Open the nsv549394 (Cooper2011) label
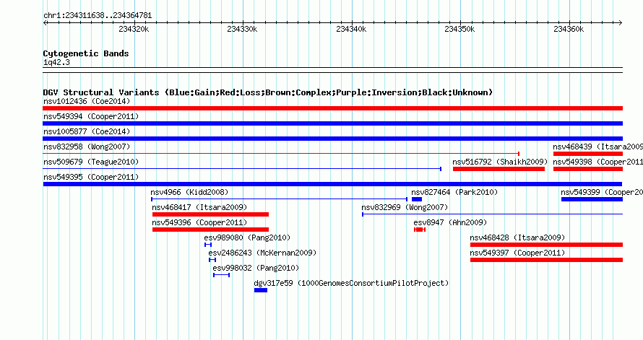 click(91, 116)
